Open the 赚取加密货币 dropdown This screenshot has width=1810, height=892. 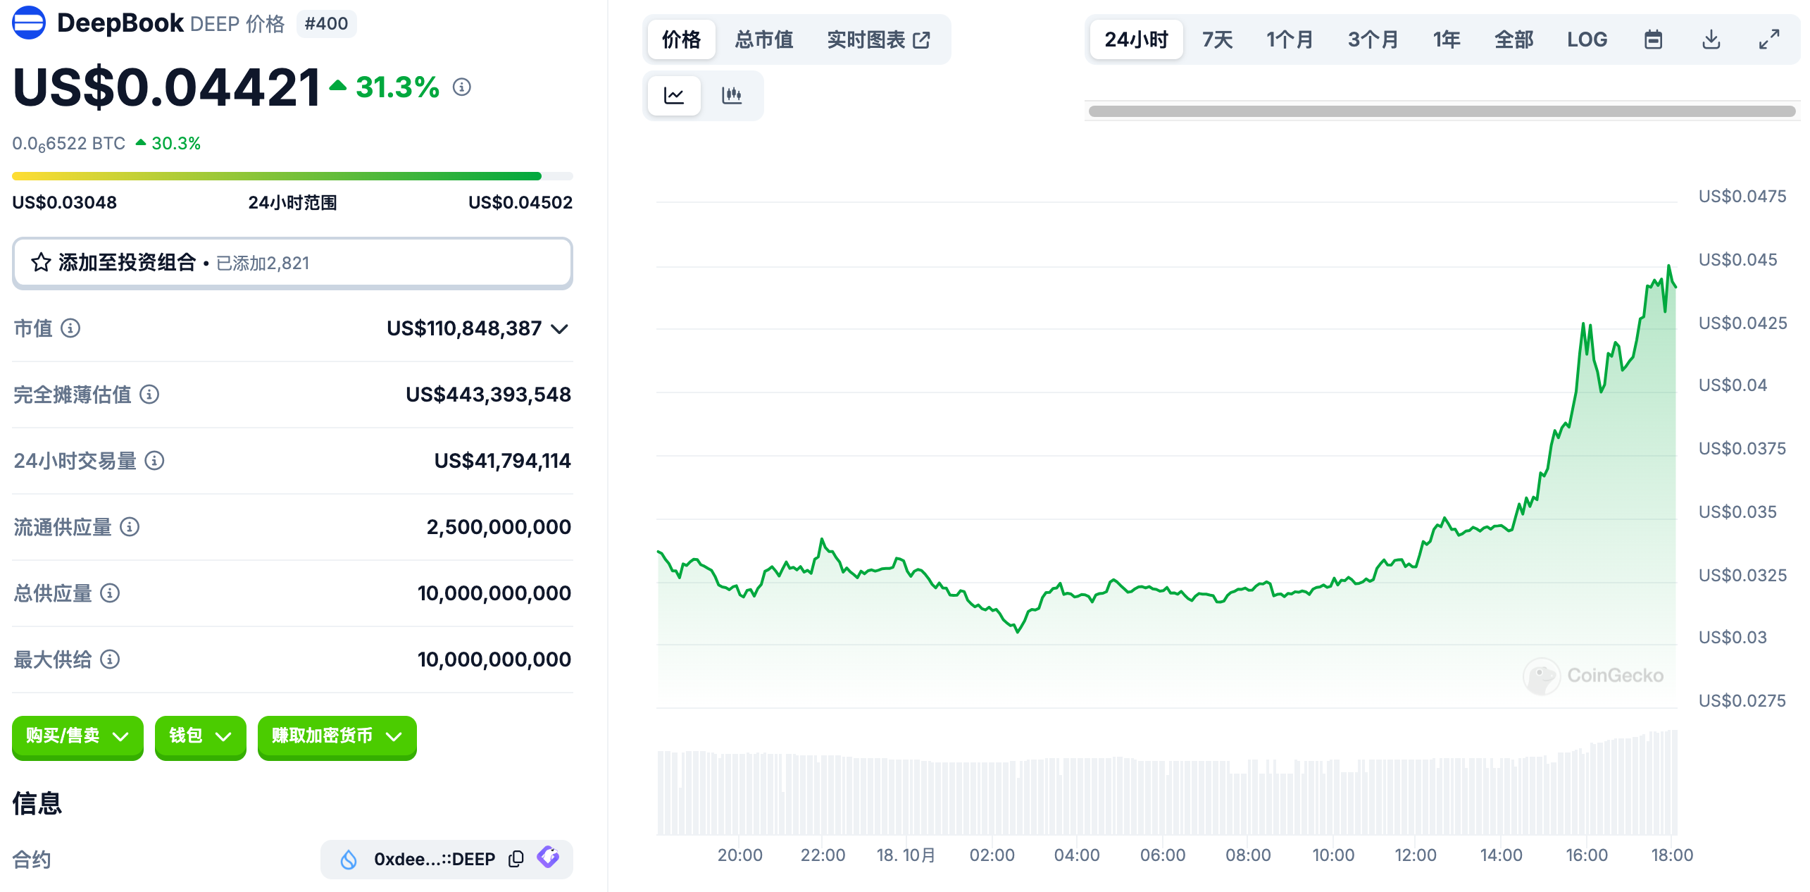coord(337,736)
